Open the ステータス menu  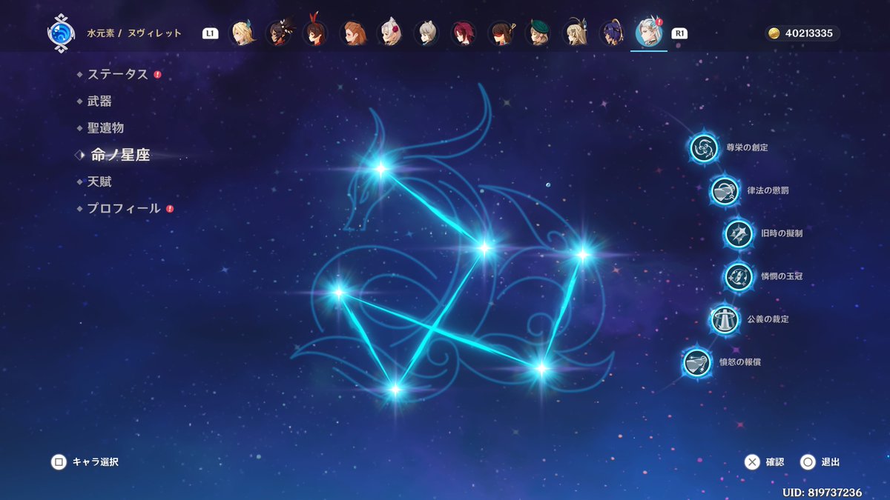(117, 74)
